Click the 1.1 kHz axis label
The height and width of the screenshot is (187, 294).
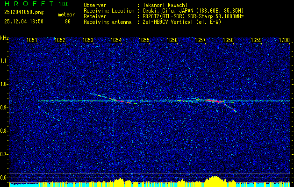(4, 61)
